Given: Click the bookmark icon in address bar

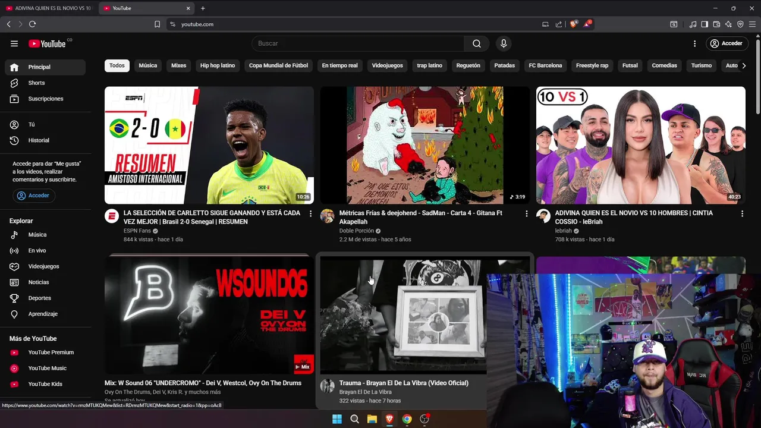Looking at the screenshot, I should click(x=157, y=24).
